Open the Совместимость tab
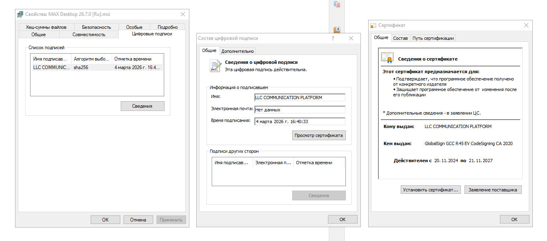547x241 pixels. (x=89, y=35)
